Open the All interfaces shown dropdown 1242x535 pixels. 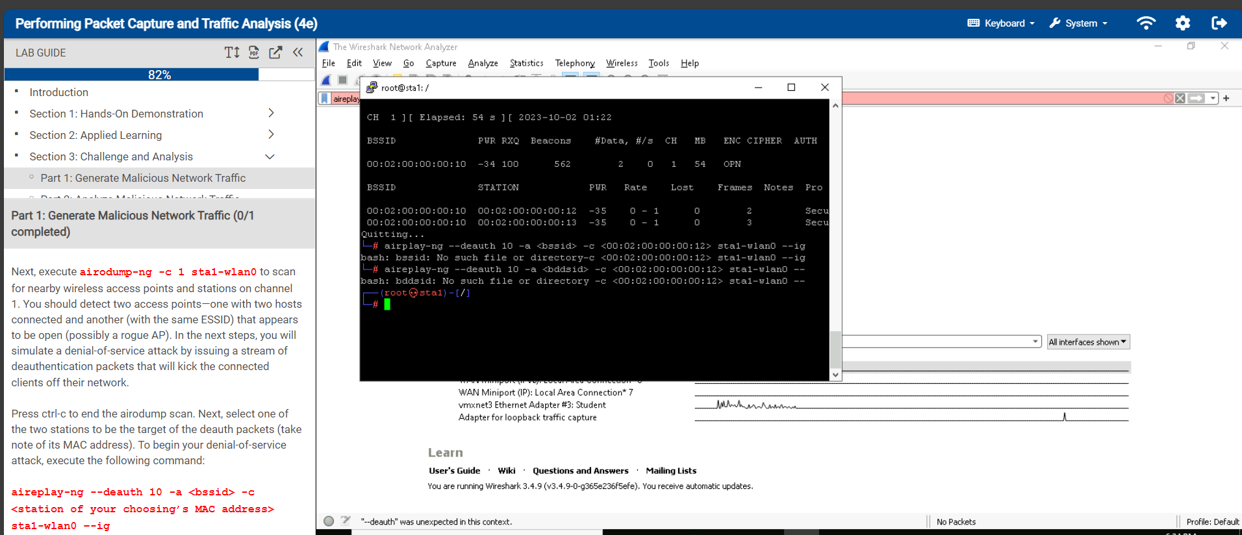tap(1088, 342)
